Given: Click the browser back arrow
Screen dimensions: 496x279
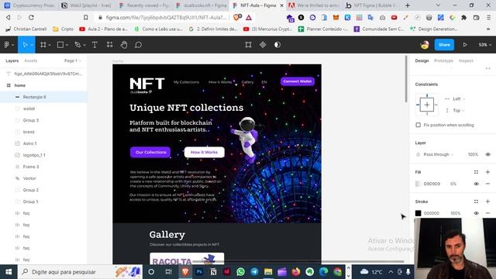Looking at the screenshot, I should [x=9, y=17].
